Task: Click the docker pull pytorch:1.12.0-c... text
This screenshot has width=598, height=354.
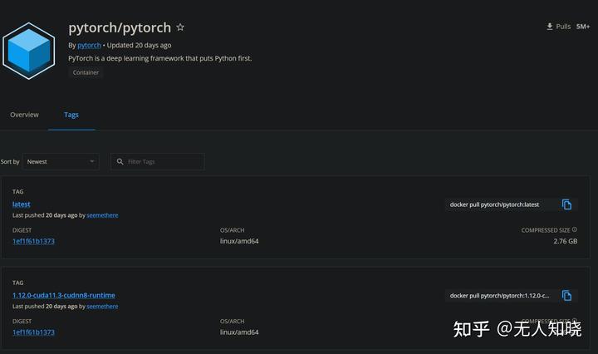Action: pos(500,296)
